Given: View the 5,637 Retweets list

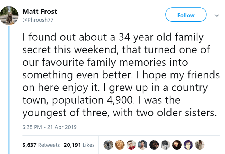Looking at the screenshot, I should point(41,145).
